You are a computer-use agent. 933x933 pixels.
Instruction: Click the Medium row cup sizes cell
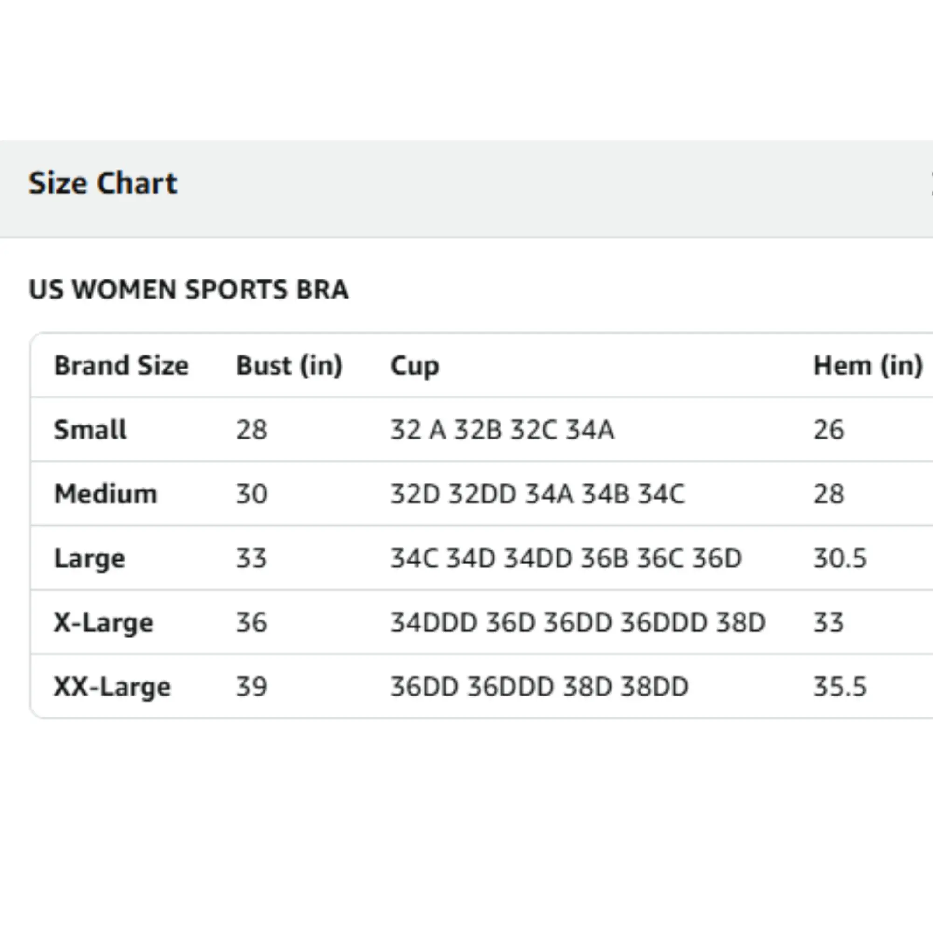pos(537,494)
